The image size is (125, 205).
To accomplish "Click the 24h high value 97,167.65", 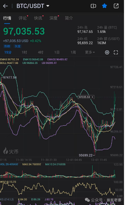I will [85, 32].
